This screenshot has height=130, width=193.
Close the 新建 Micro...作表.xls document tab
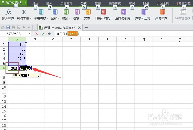[79, 28]
